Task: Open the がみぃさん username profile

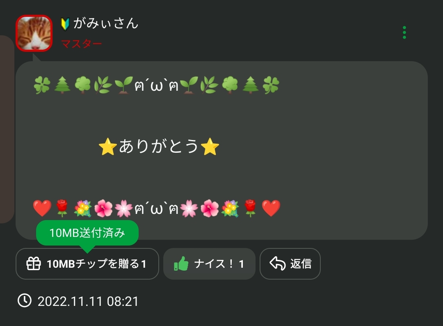Action: [x=106, y=23]
